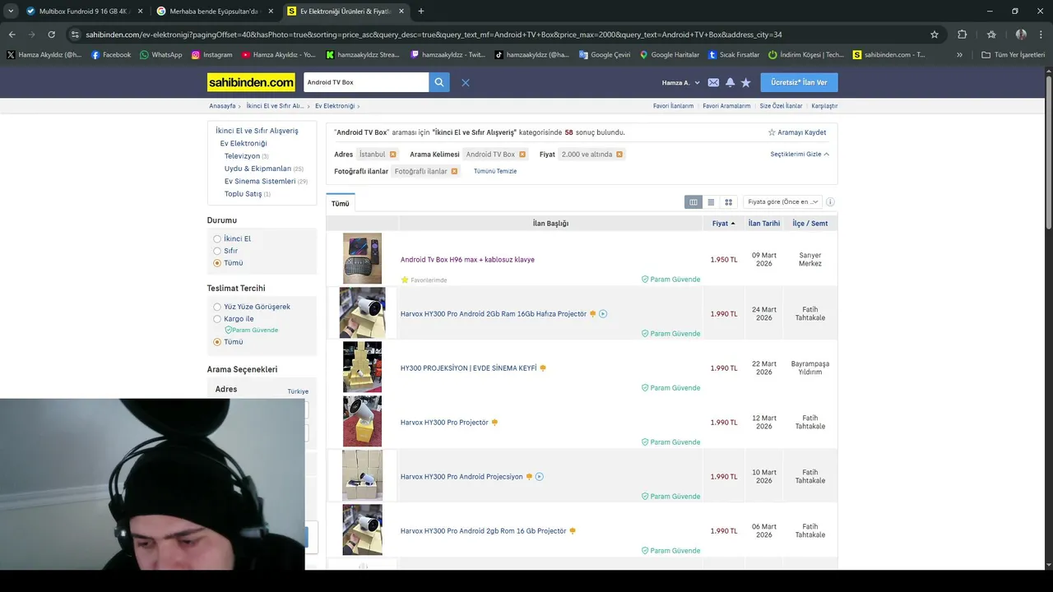1053x592 pixels.
Task: Go to sahibinden.com logo homepage
Action: click(x=251, y=82)
